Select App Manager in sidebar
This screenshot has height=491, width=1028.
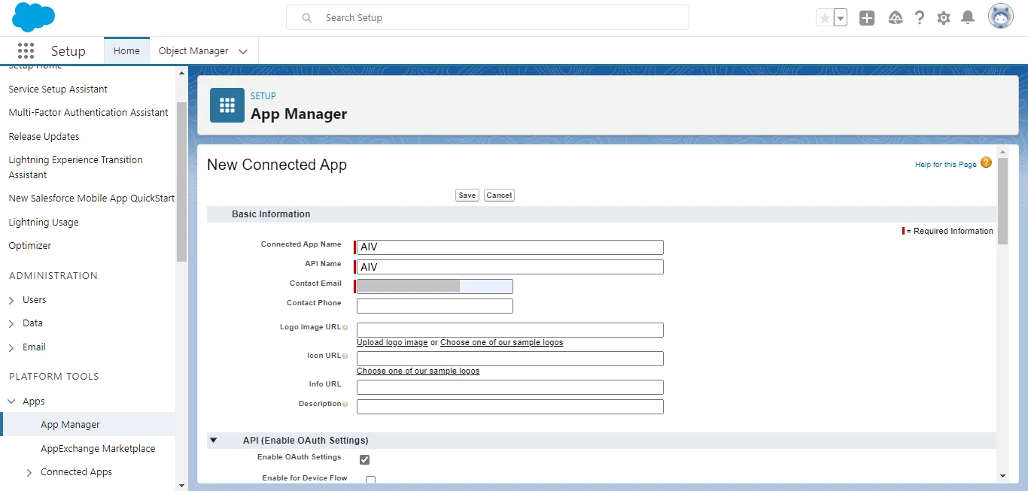70,424
